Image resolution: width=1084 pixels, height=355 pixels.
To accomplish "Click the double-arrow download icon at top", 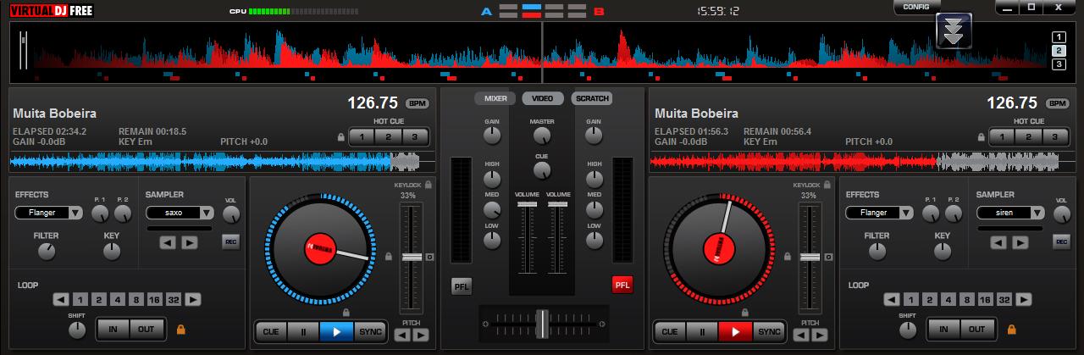I will [953, 31].
